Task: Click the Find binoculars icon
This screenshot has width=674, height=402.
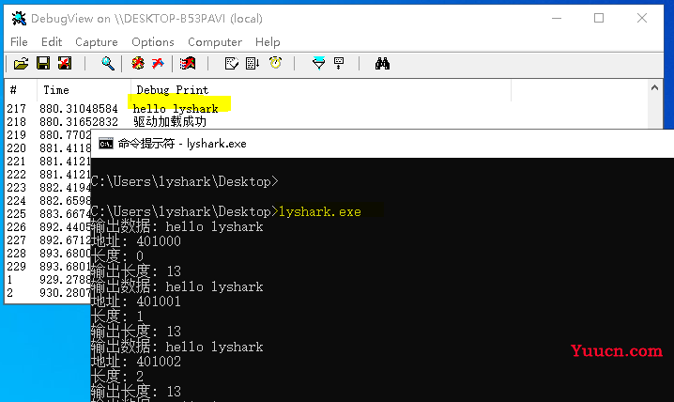Action: 382,64
